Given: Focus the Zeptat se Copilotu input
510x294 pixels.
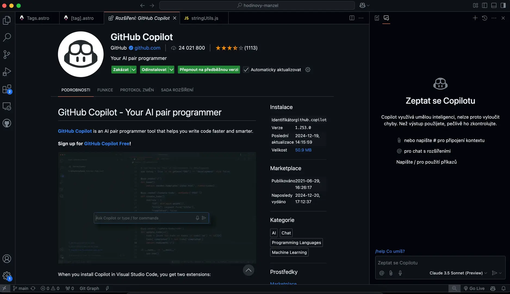Looking at the screenshot, I should [x=440, y=263].
